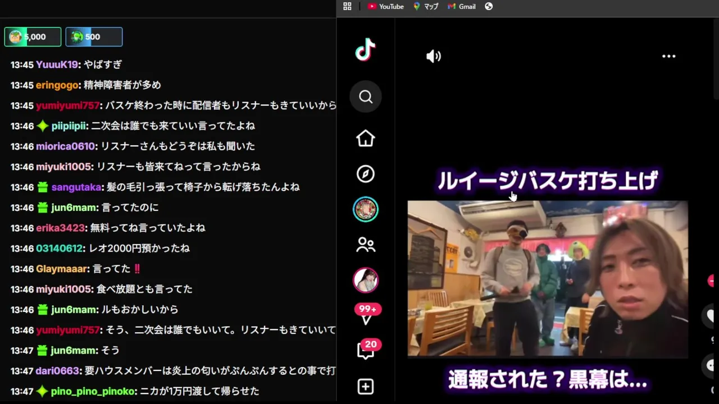
Task: Click message '食べ放題とも言ってた'
Action: pyautogui.click(x=144, y=289)
